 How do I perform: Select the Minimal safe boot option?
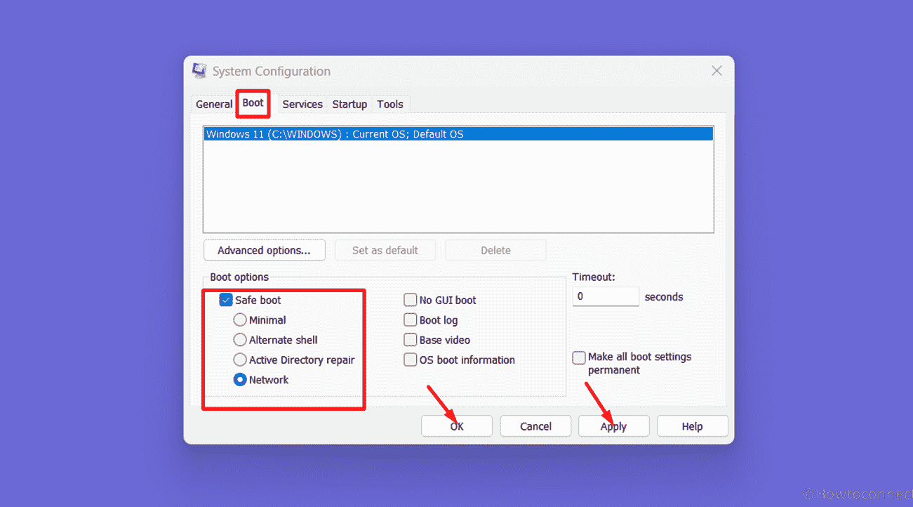(240, 320)
